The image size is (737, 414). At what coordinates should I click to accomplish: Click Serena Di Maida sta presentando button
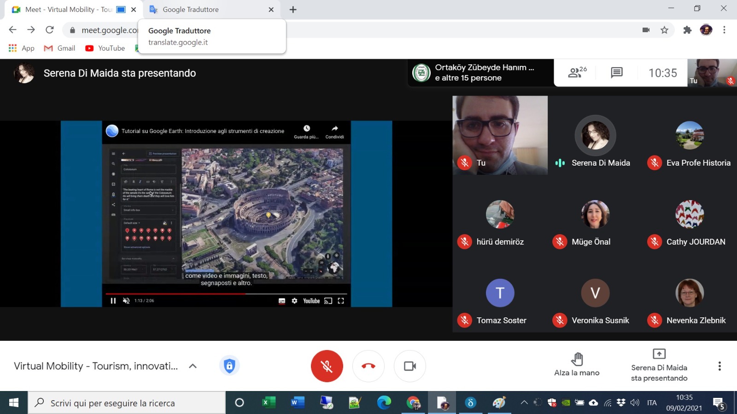pos(659,366)
